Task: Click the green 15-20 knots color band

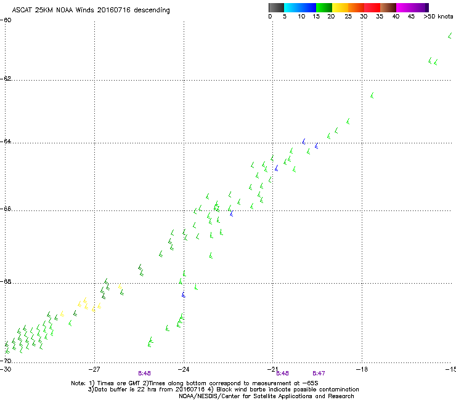Action: coord(324,7)
